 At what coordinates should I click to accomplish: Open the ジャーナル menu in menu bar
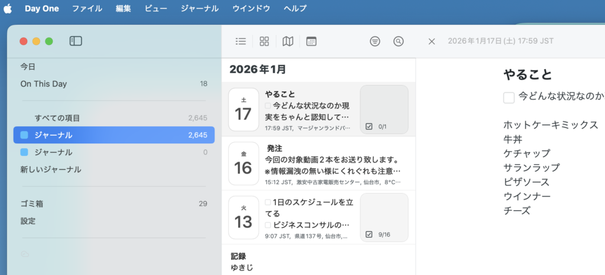[199, 8]
